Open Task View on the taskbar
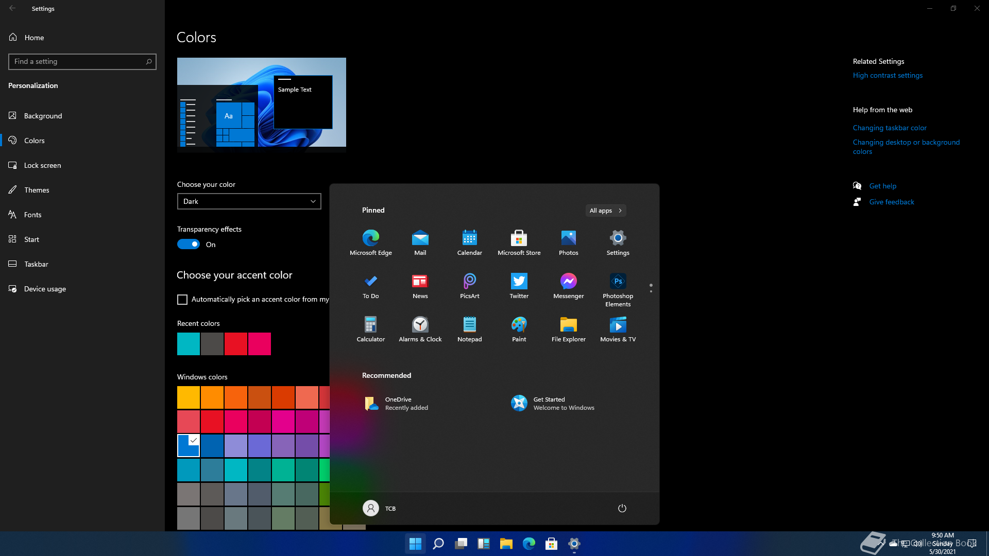 461,544
